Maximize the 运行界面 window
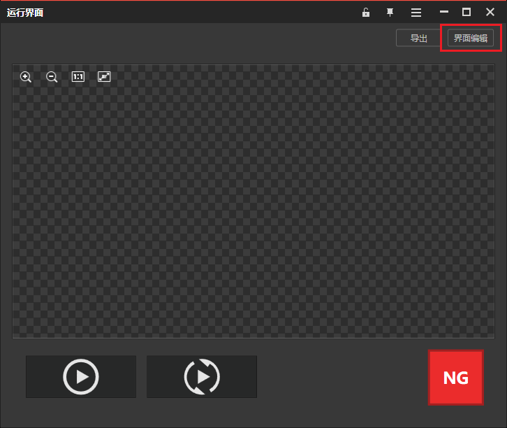This screenshot has width=507, height=428. point(466,13)
